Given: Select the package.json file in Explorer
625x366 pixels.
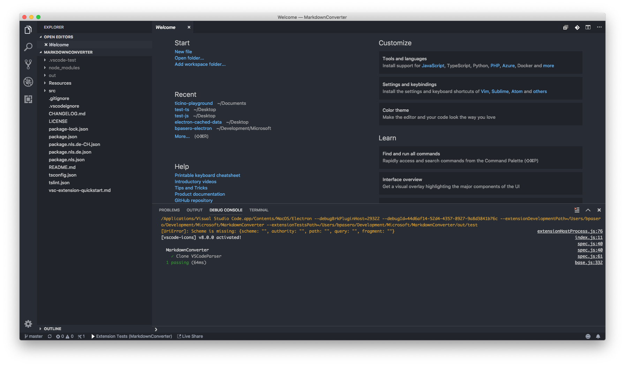Looking at the screenshot, I should point(63,137).
